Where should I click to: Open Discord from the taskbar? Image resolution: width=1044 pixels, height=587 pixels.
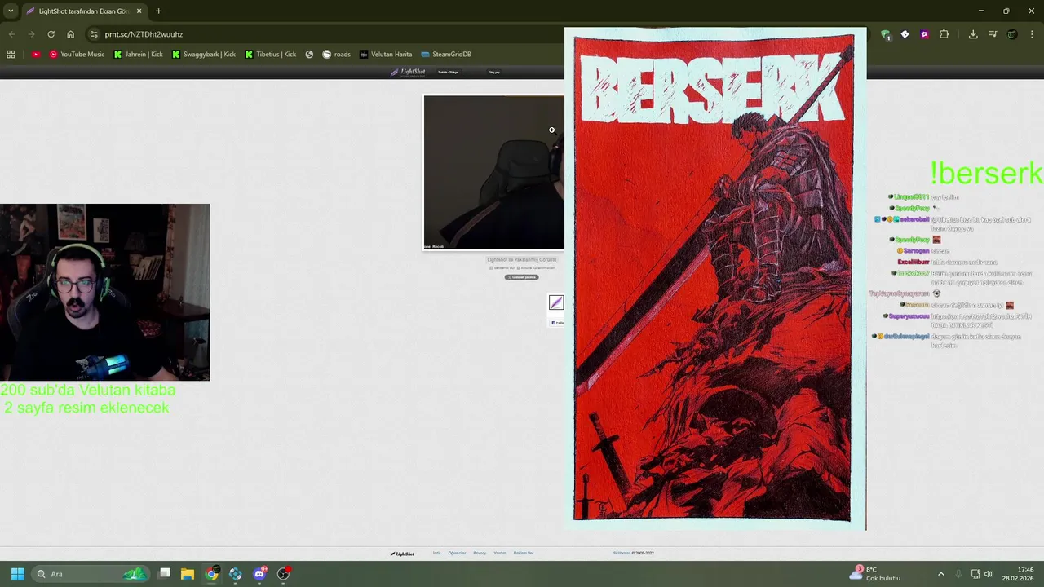point(259,574)
